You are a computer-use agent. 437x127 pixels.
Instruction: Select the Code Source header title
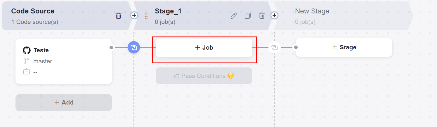point(33,11)
